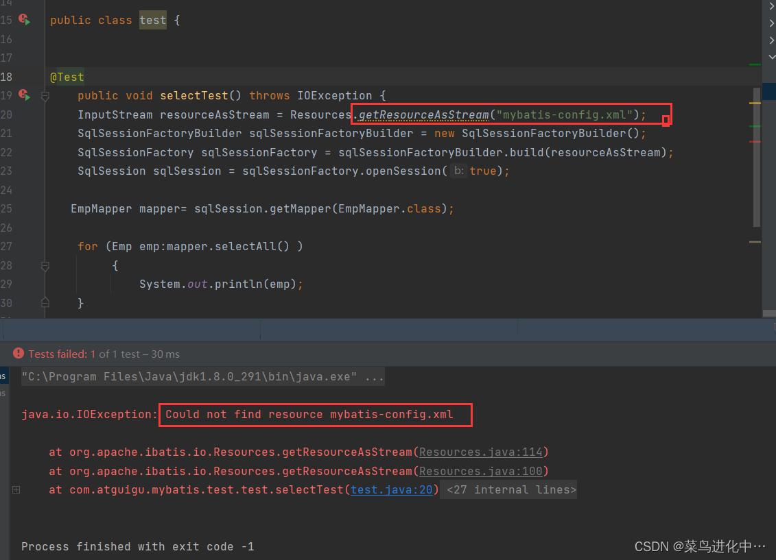The height and width of the screenshot is (560, 776).
Task: Open Resources.java:114 from the stack trace
Action: point(480,452)
